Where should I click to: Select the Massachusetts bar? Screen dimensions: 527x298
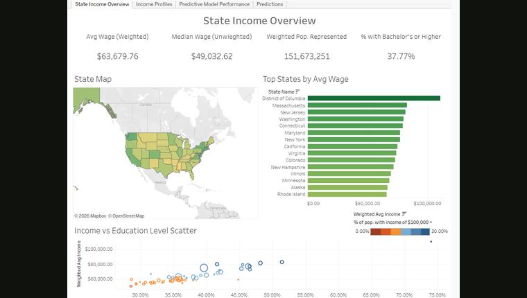tap(357, 105)
